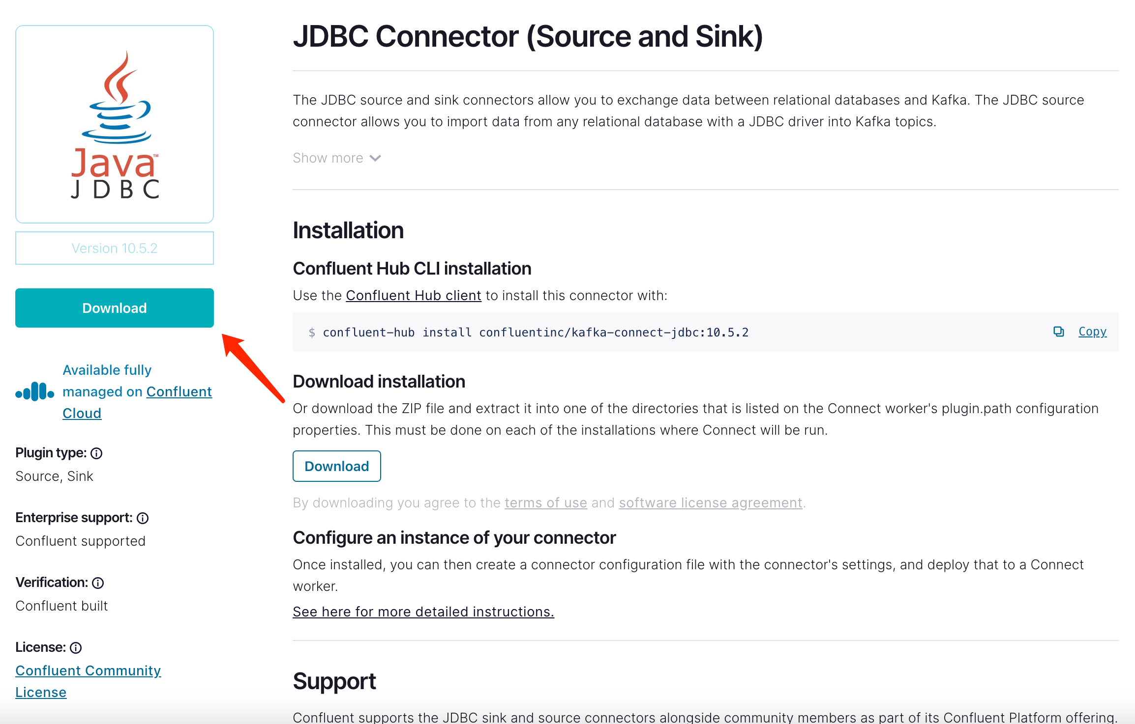Click the Java JDBC logo image
Viewport: 1135px width, 724px height.
pos(114,124)
